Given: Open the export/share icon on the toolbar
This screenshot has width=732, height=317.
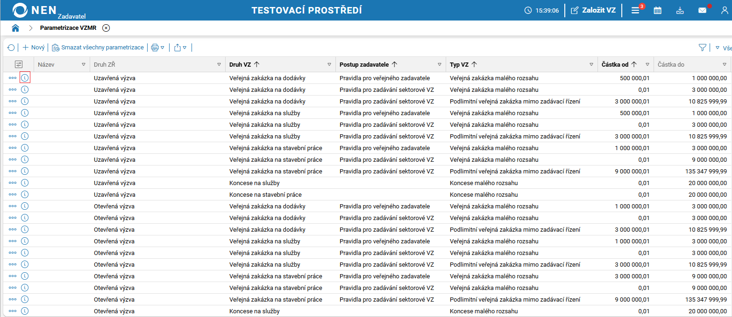Looking at the screenshot, I should 178,47.
